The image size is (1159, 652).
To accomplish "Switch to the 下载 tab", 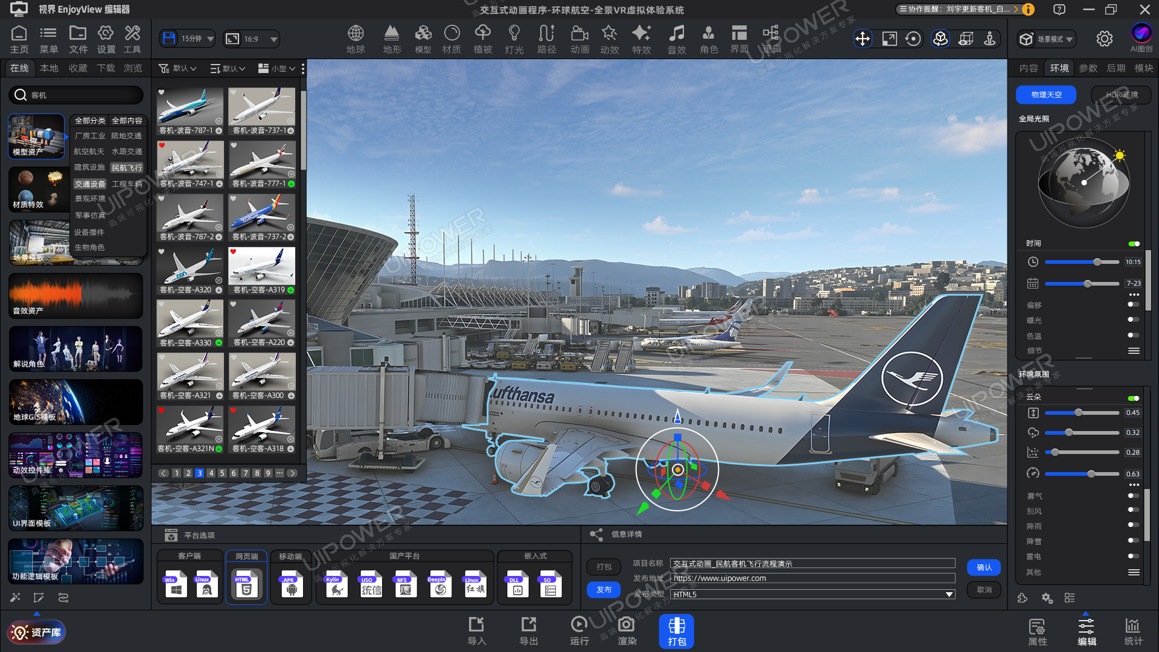I will tap(106, 68).
